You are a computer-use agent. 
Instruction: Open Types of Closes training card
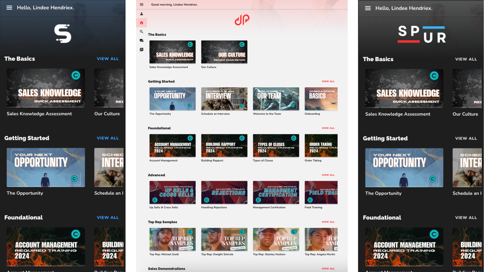(276, 146)
